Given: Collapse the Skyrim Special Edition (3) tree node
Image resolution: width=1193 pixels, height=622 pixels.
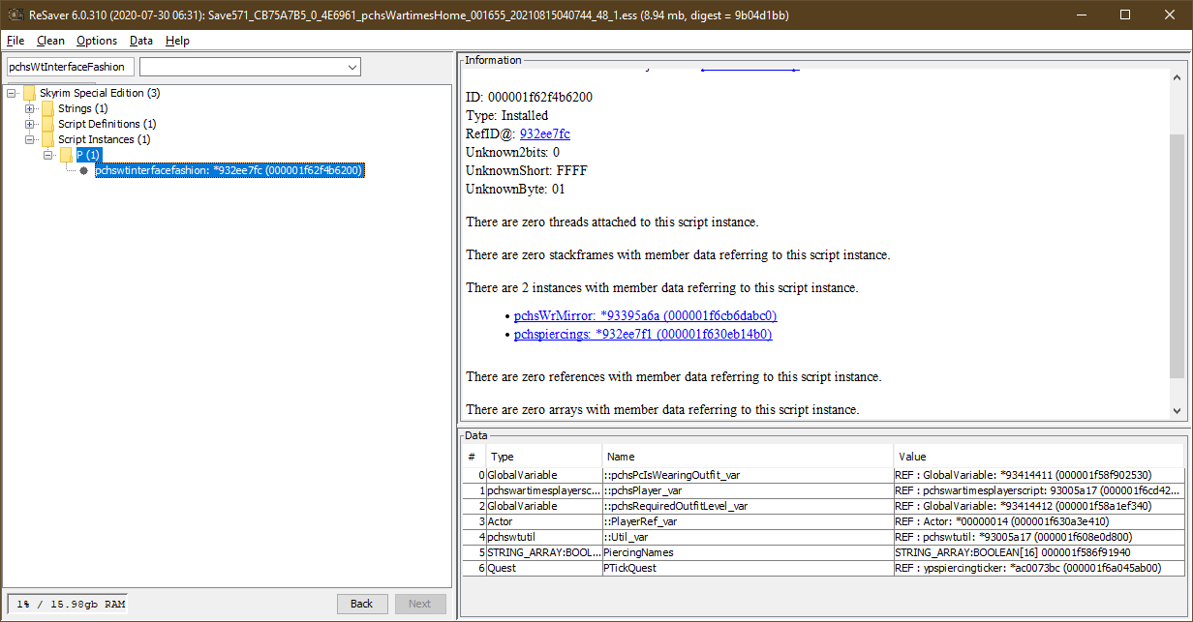Looking at the screenshot, I should [x=13, y=93].
